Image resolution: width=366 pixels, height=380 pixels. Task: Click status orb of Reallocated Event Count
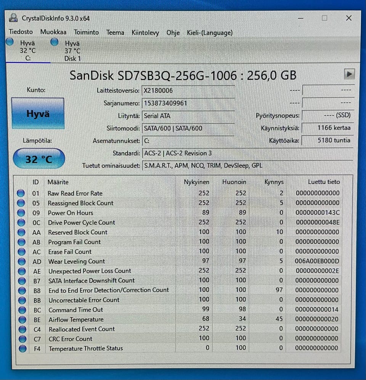coord(22,329)
